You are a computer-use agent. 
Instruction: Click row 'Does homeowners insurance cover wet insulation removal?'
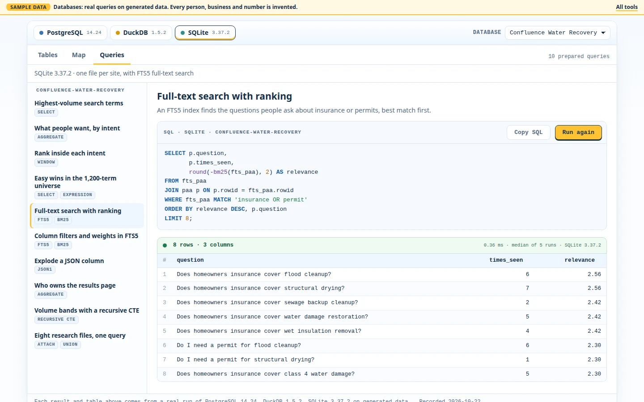(382, 331)
